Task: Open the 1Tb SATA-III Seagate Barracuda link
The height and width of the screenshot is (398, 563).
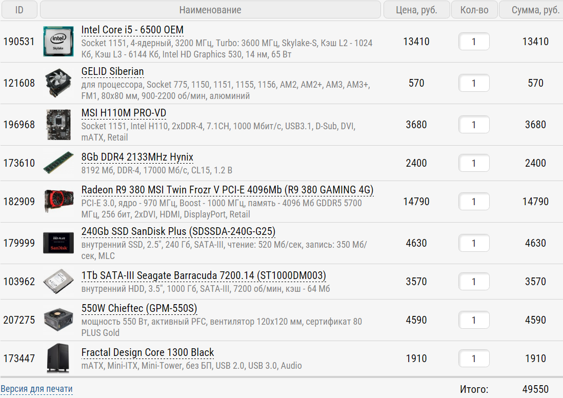Action: click(204, 275)
